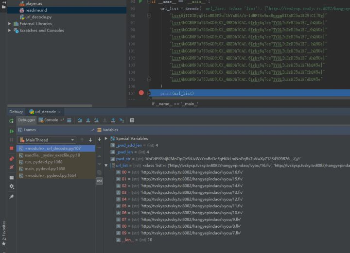Screen dimensions: 350x253
Task: Open debugger settings gear
Action: click(12, 186)
